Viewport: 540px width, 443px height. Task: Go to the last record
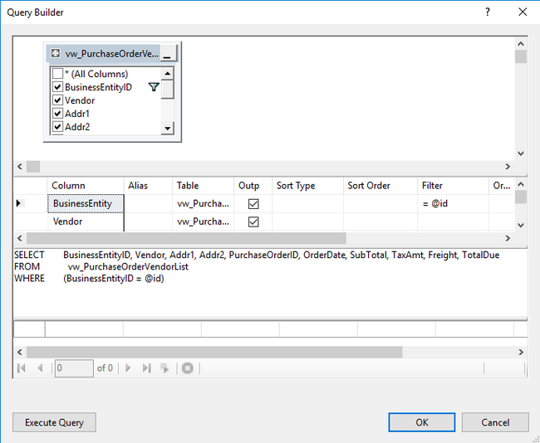[x=147, y=368]
